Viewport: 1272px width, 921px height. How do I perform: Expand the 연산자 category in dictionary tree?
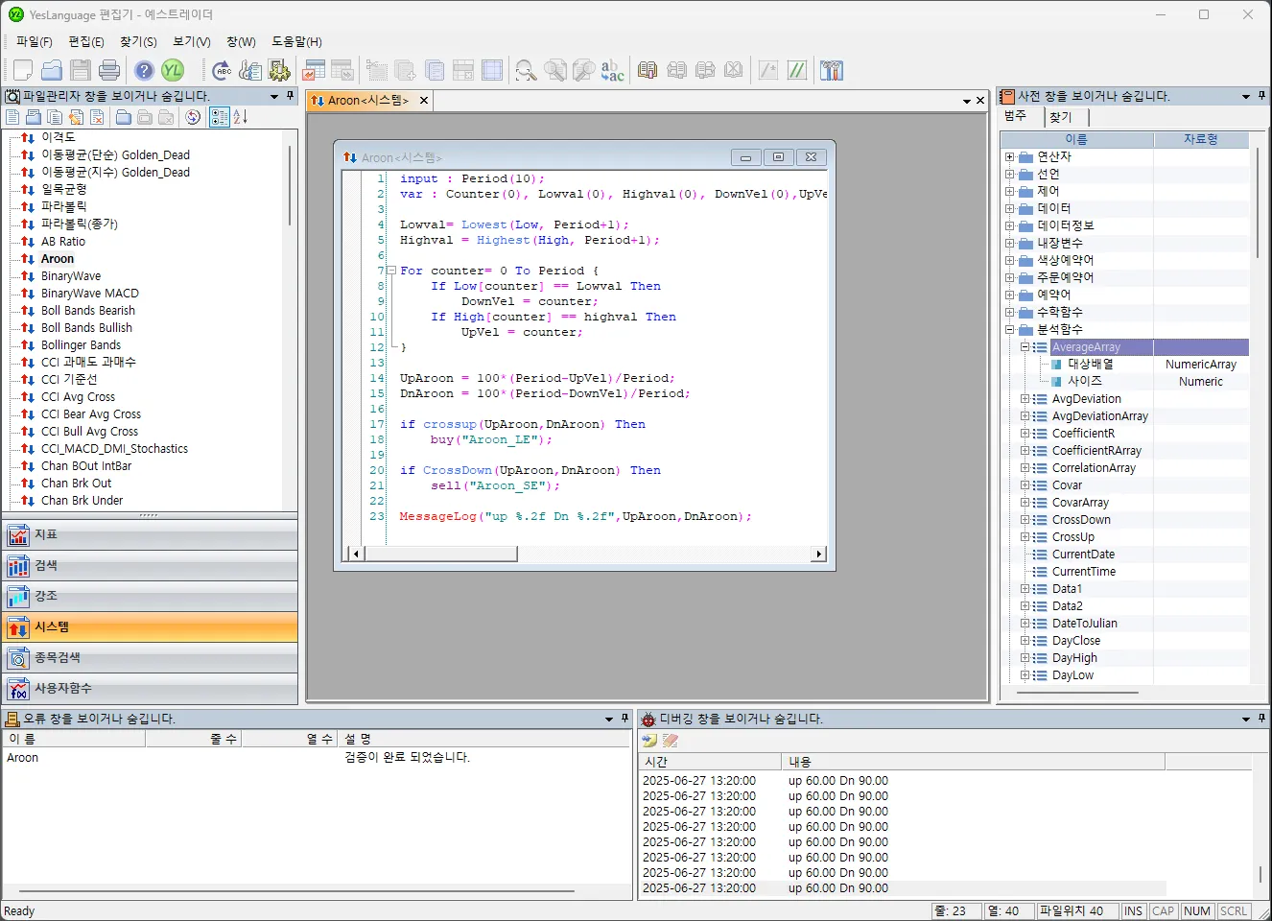pyautogui.click(x=1009, y=157)
